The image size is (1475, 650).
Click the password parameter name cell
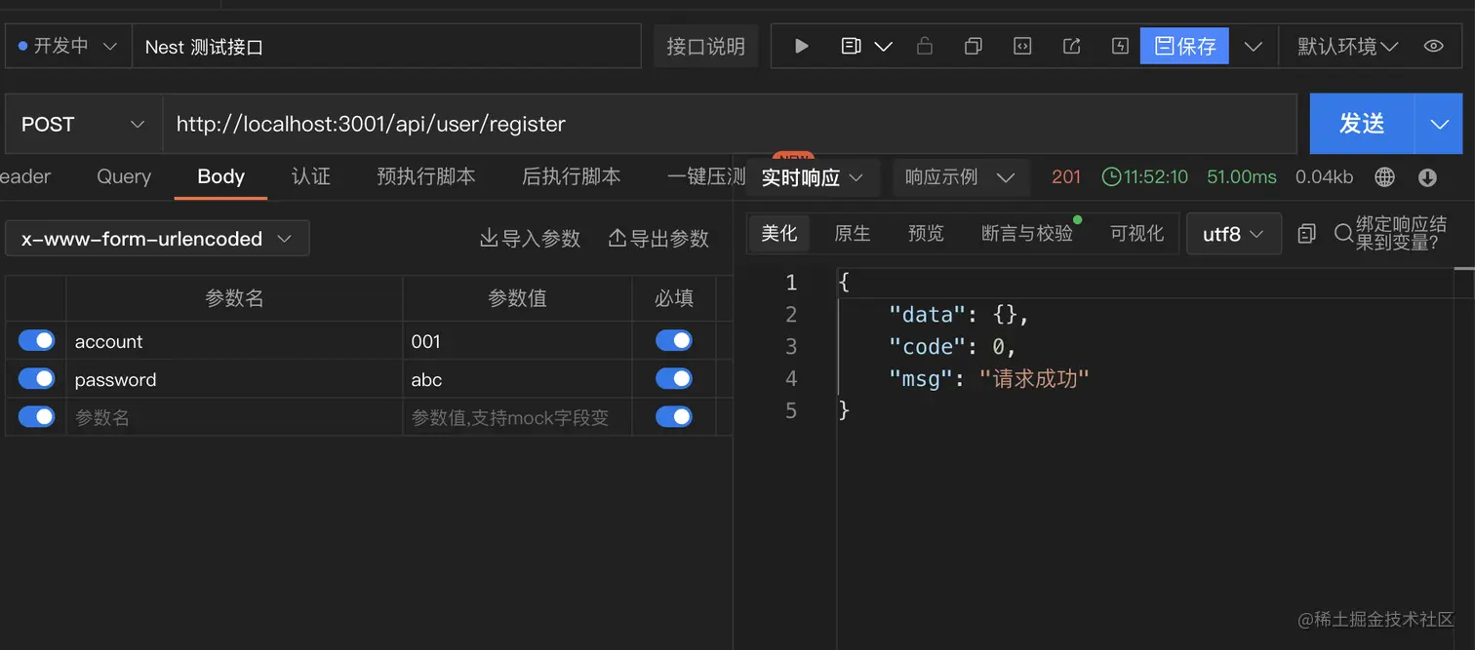point(234,379)
